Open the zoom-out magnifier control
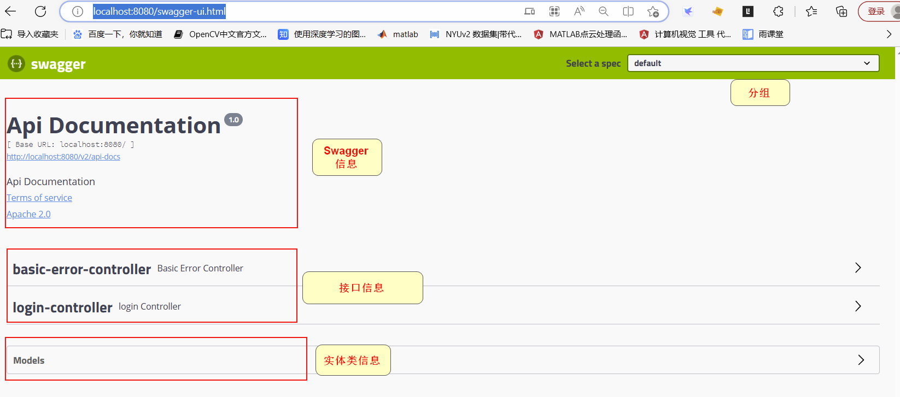 click(604, 11)
